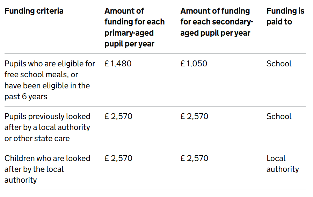The height and width of the screenshot is (197, 313).
Task: Click 'Pupils previously looked after' criteria text
Action: [47, 127]
